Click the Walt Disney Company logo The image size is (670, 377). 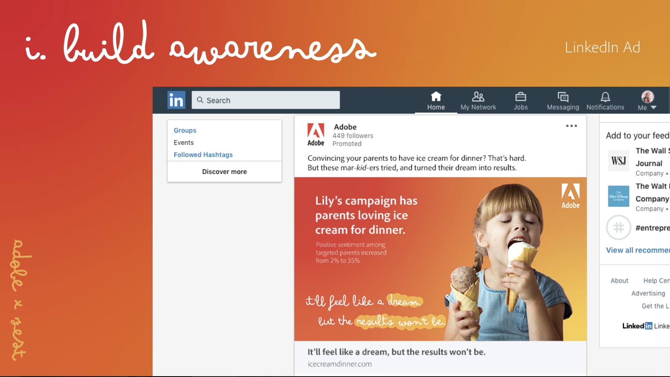pos(619,196)
